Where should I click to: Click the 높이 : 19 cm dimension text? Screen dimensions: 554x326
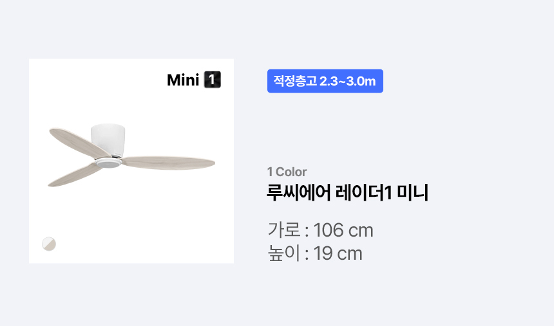(315, 253)
